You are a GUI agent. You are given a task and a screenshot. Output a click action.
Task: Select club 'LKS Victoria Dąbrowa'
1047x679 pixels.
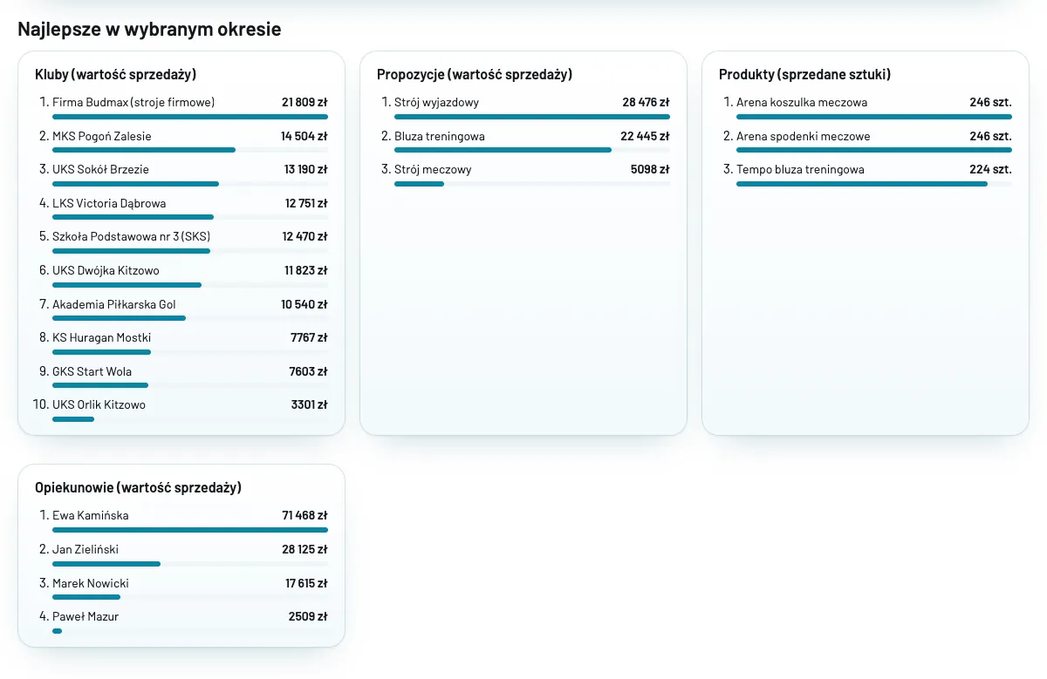pyautogui.click(x=109, y=203)
